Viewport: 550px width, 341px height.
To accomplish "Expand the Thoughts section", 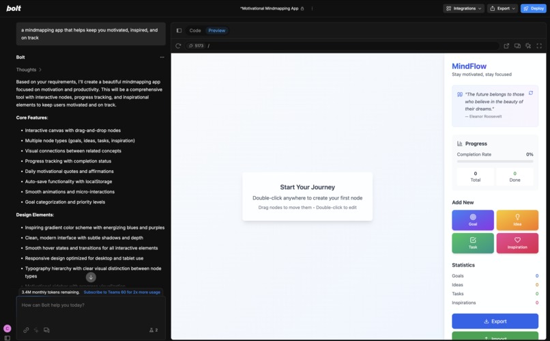I will pos(29,70).
